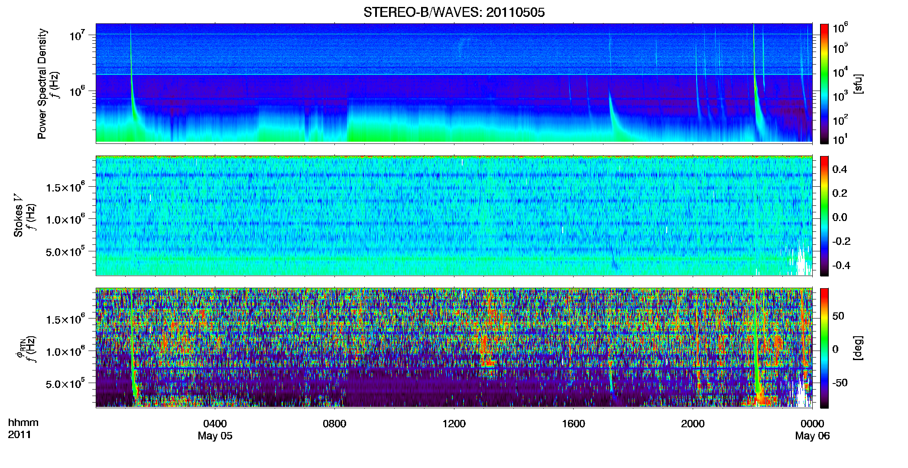Image resolution: width=908 pixels, height=468 pixels.
Task: Click the 0.4 value on Stokes colorbar
Action: pos(840,169)
